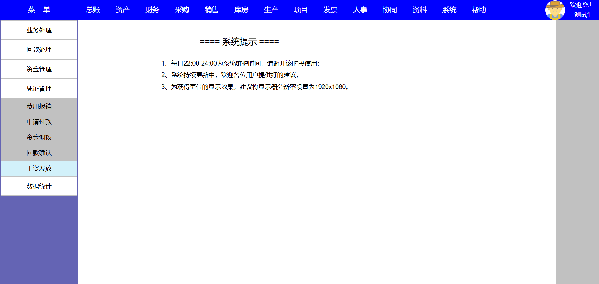The width and height of the screenshot is (599, 284).
Task: Select 财务 in the top navigation
Action: (152, 10)
